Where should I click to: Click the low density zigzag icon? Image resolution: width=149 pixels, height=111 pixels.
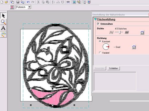111,32
